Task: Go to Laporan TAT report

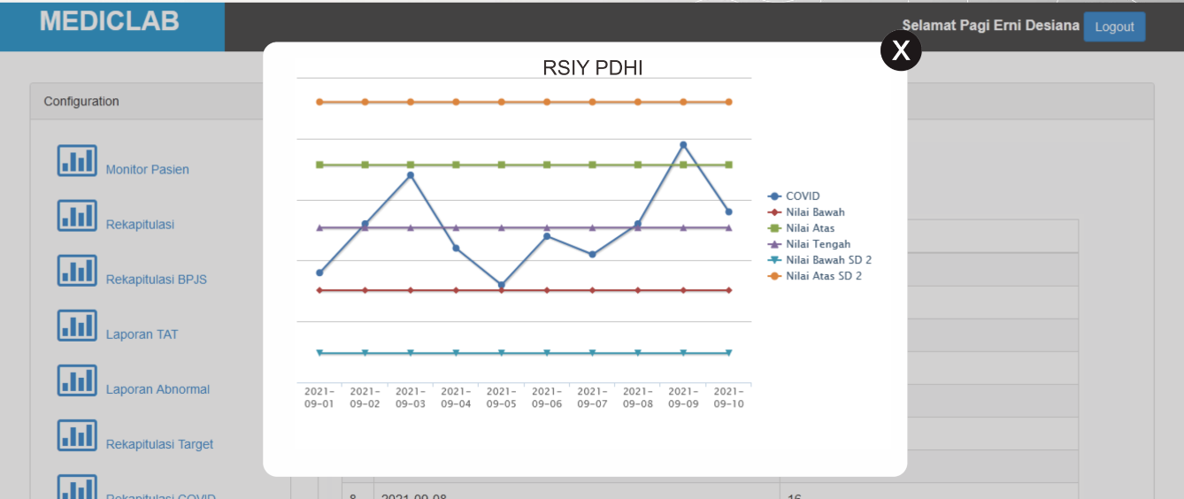Action: point(142,334)
